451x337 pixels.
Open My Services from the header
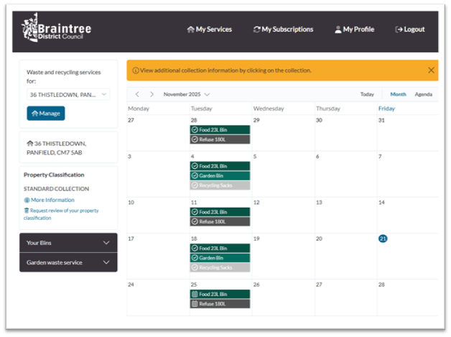coord(210,29)
